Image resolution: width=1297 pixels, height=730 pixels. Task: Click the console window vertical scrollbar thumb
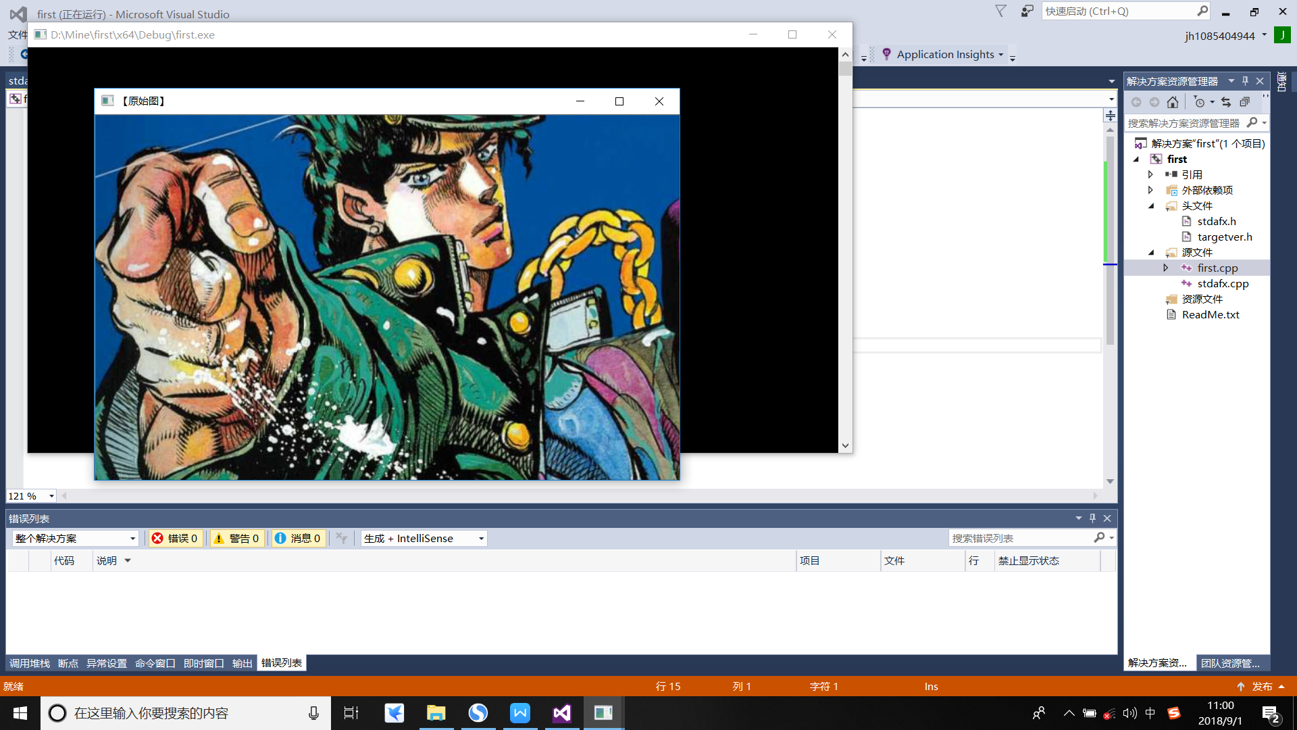tap(845, 68)
